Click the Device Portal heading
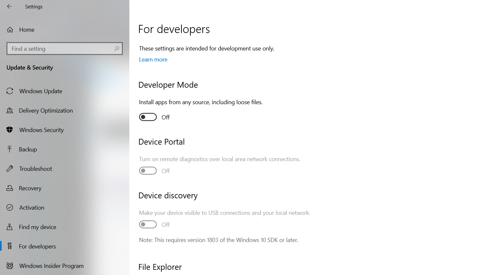 pyautogui.click(x=161, y=142)
